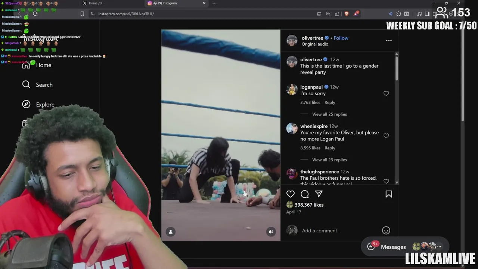The width and height of the screenshot is (478, 269).
Task: View 398,367 likes list
Action: 309,205
